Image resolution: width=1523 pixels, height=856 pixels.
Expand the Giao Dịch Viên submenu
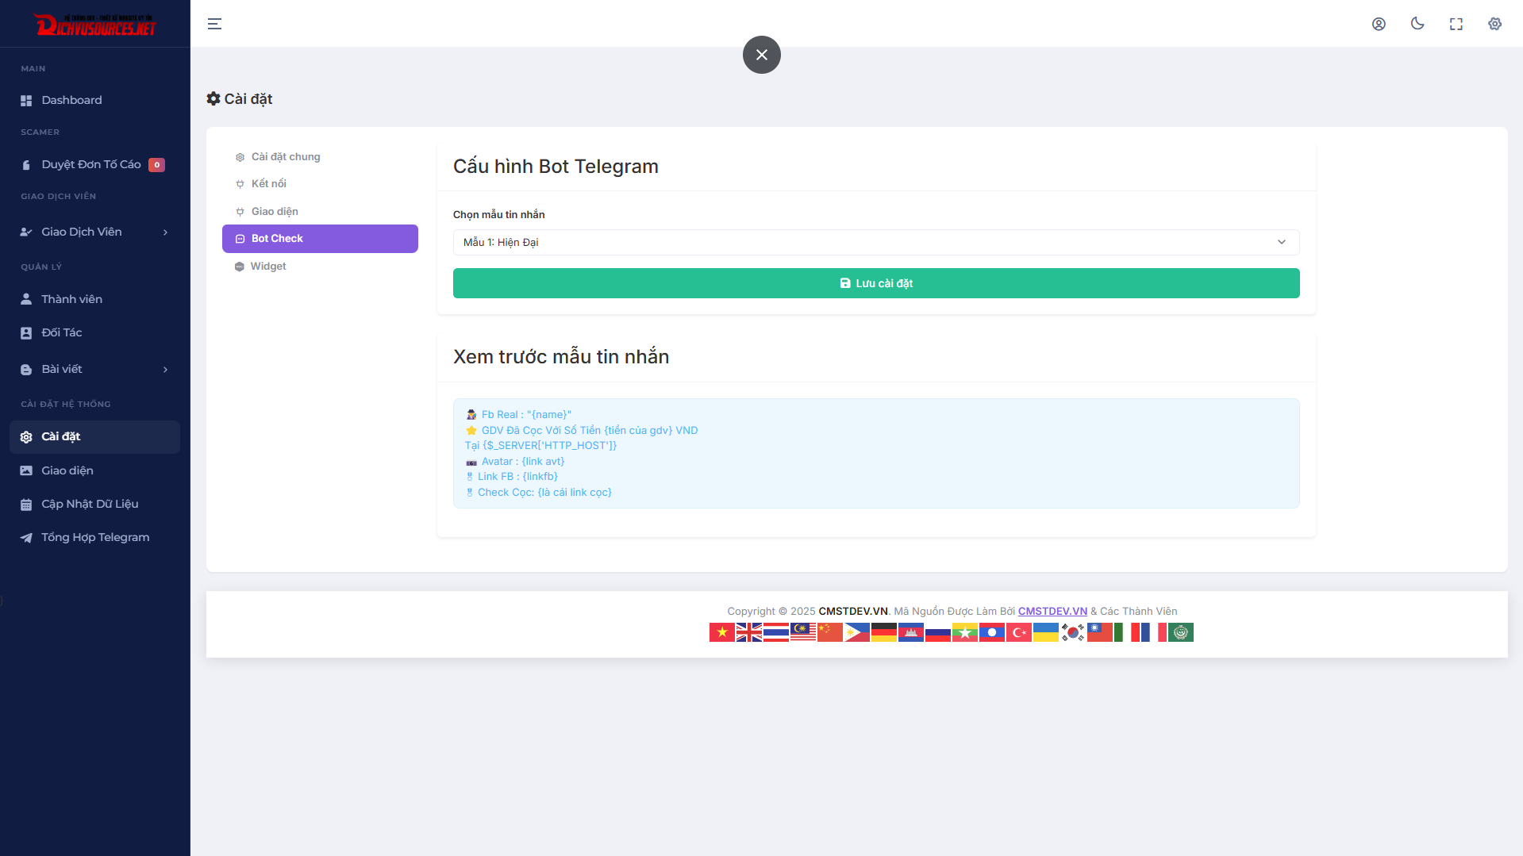click(94, 232)
